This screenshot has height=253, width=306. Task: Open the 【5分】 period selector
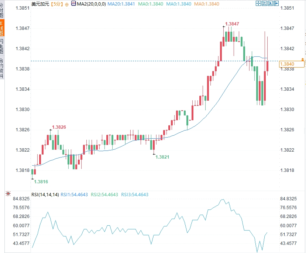pos(57,4)
